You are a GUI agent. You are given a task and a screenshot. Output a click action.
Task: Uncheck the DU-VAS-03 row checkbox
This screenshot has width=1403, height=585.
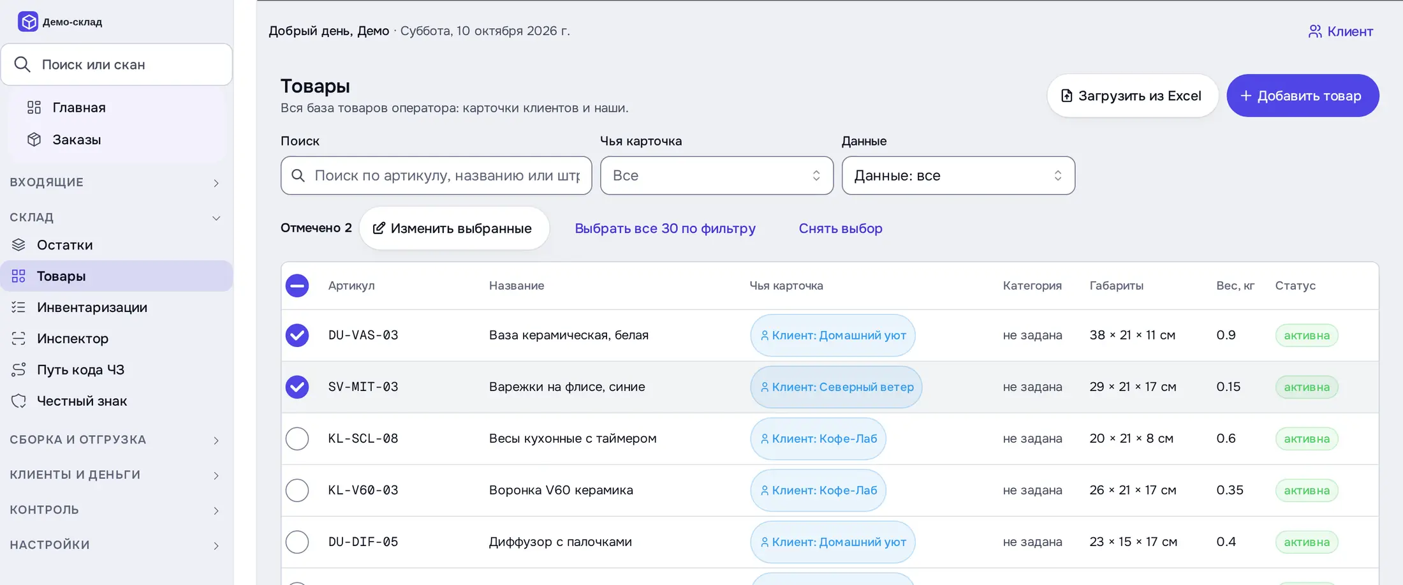point(297,336)
